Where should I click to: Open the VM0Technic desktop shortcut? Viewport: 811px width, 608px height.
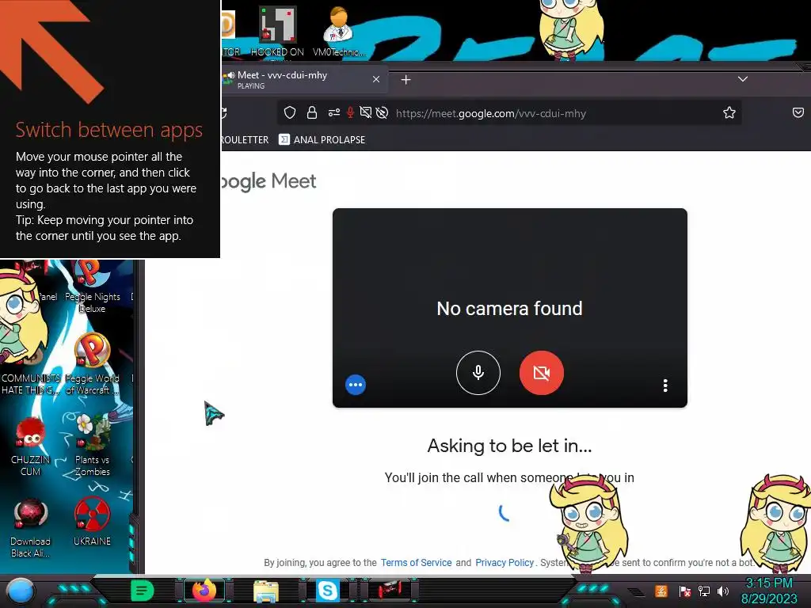339,31
